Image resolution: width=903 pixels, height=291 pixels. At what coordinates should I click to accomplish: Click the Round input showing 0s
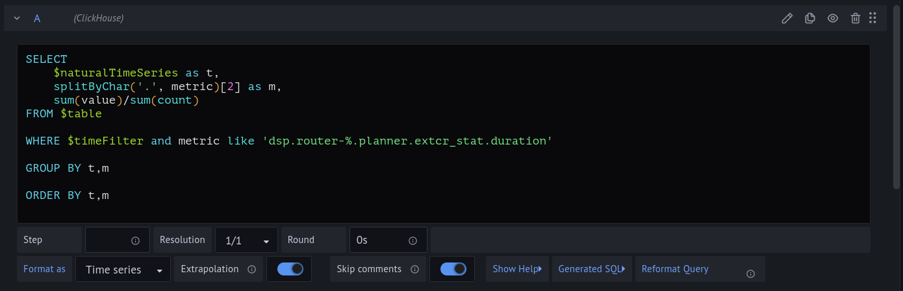388,240
